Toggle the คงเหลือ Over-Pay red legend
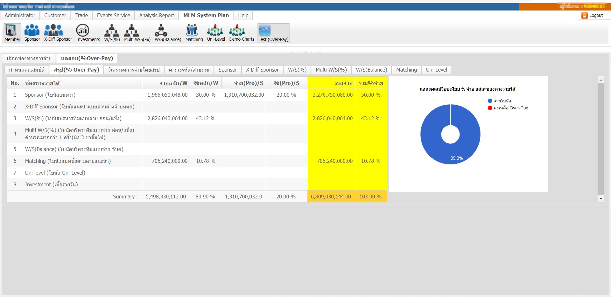Screen dimensions: 611x297 point(508,108)
